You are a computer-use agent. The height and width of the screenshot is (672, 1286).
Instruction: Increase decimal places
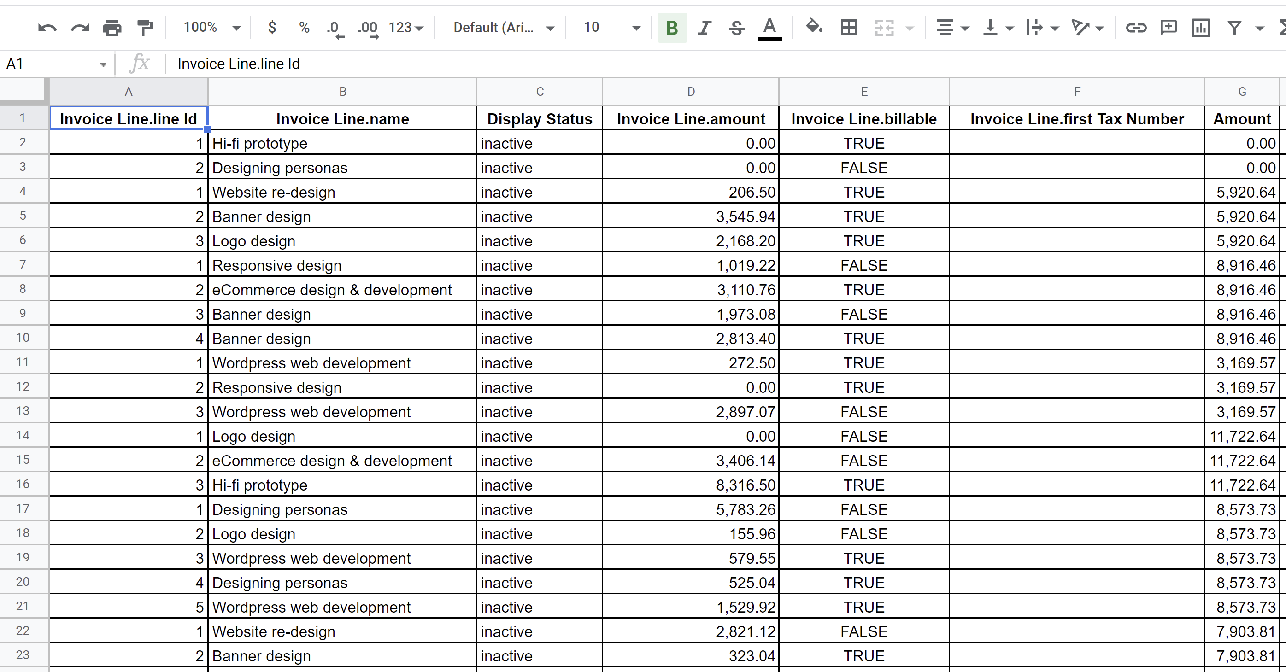pos(368,29)
